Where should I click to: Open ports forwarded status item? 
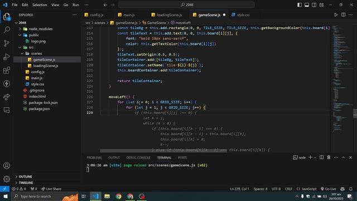tap(33, 189)
